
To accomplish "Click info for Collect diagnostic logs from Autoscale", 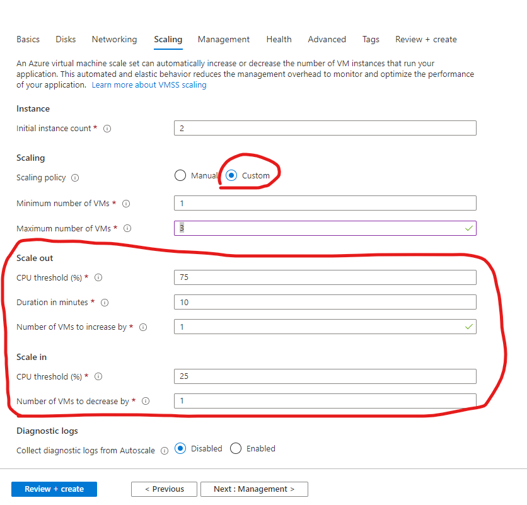I will pyautogui.click(x=165, y=450).
